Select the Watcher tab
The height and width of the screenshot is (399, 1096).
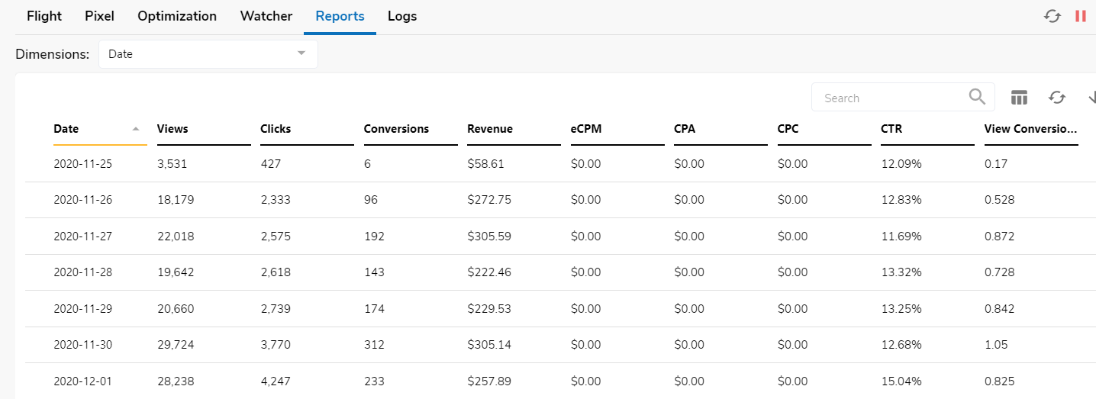pyautogui.click(x=266, y=16)
